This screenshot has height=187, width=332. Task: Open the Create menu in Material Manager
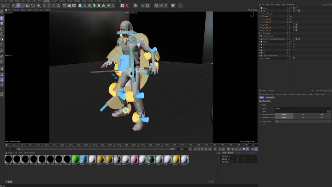(10, 153)
